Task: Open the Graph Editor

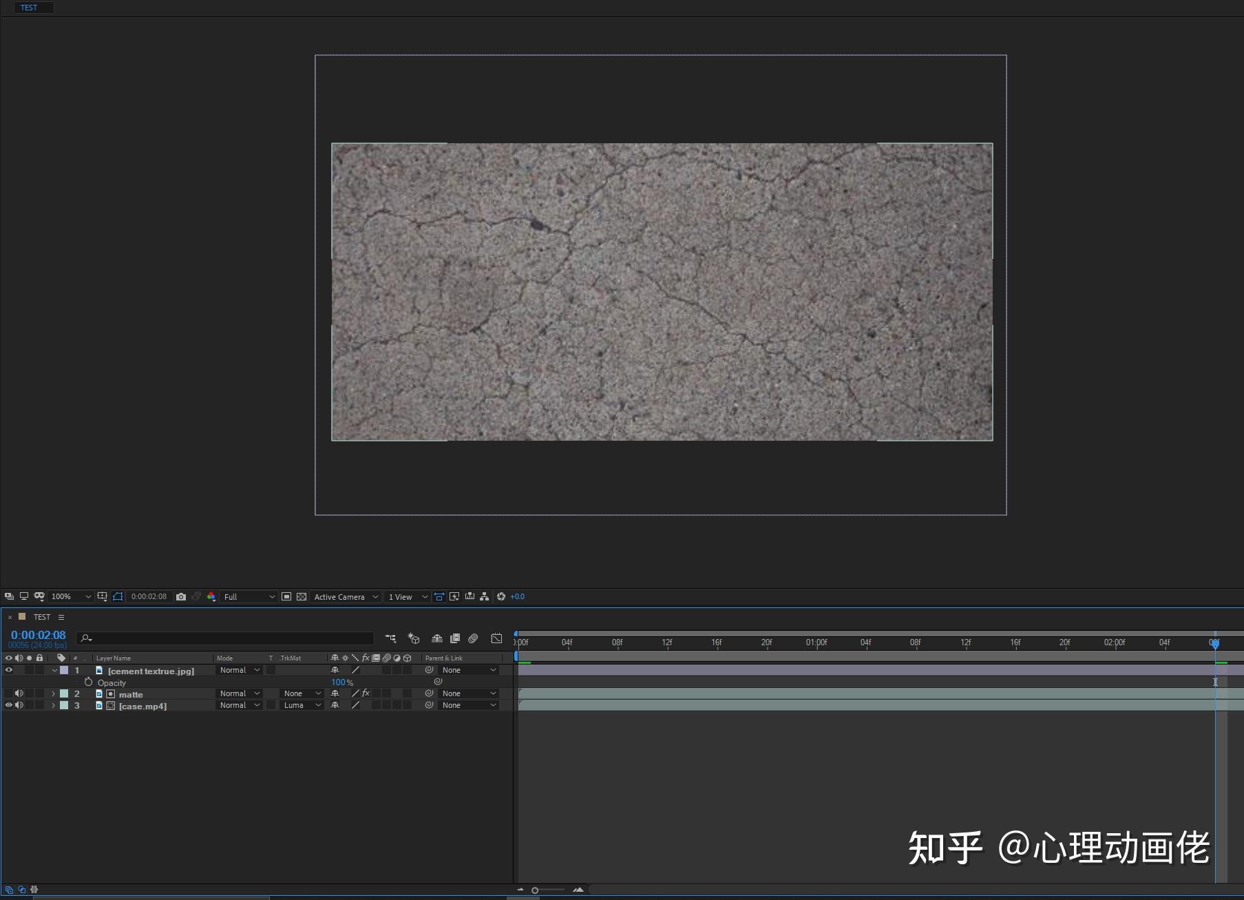Action: (496, 639)
